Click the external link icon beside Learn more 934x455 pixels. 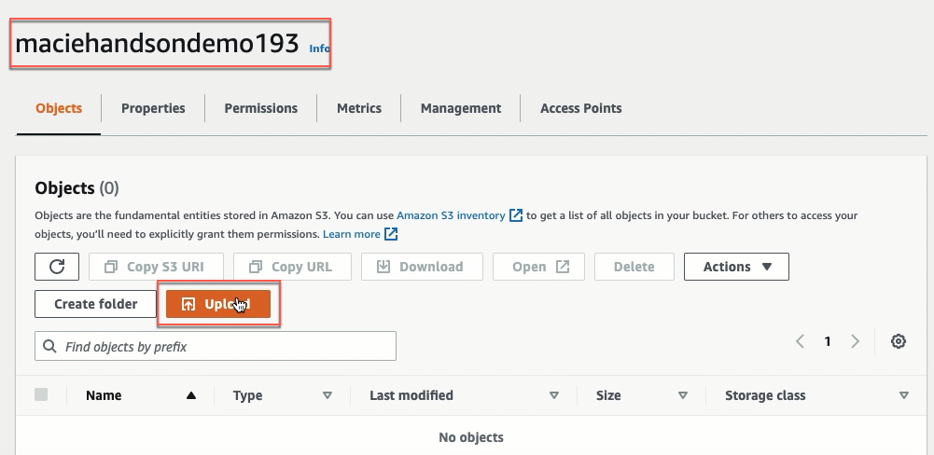point(391,234)
